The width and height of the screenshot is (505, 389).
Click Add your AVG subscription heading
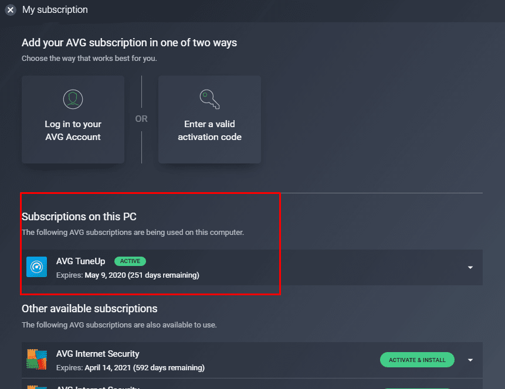click(x=129, y=42)
